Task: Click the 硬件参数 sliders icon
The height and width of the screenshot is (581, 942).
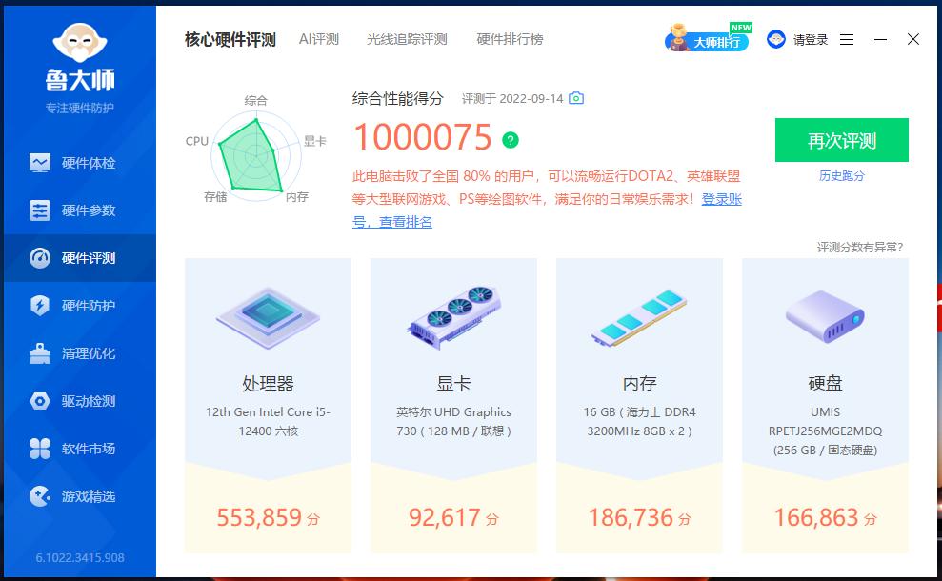Action: tap(40, 210)
